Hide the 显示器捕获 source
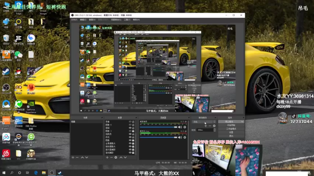Screen dimensions: 314x176 pos(130,149)
